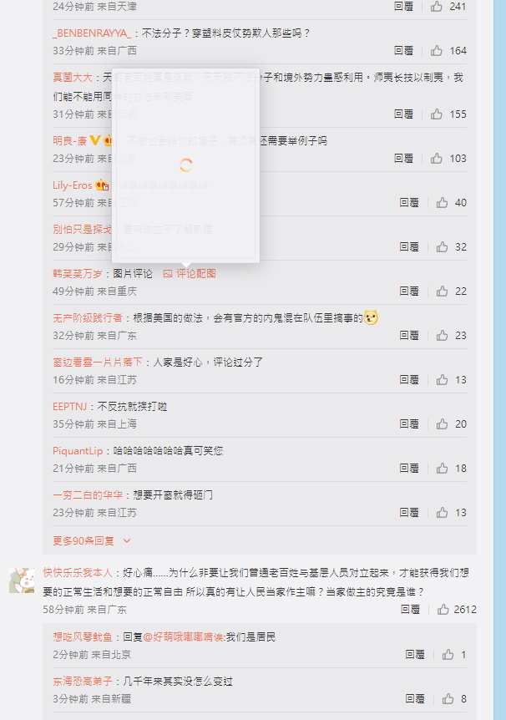Reply to 快快乐乐我本人's main comment
The image size is (506, 720).
[x=410, y=610]
